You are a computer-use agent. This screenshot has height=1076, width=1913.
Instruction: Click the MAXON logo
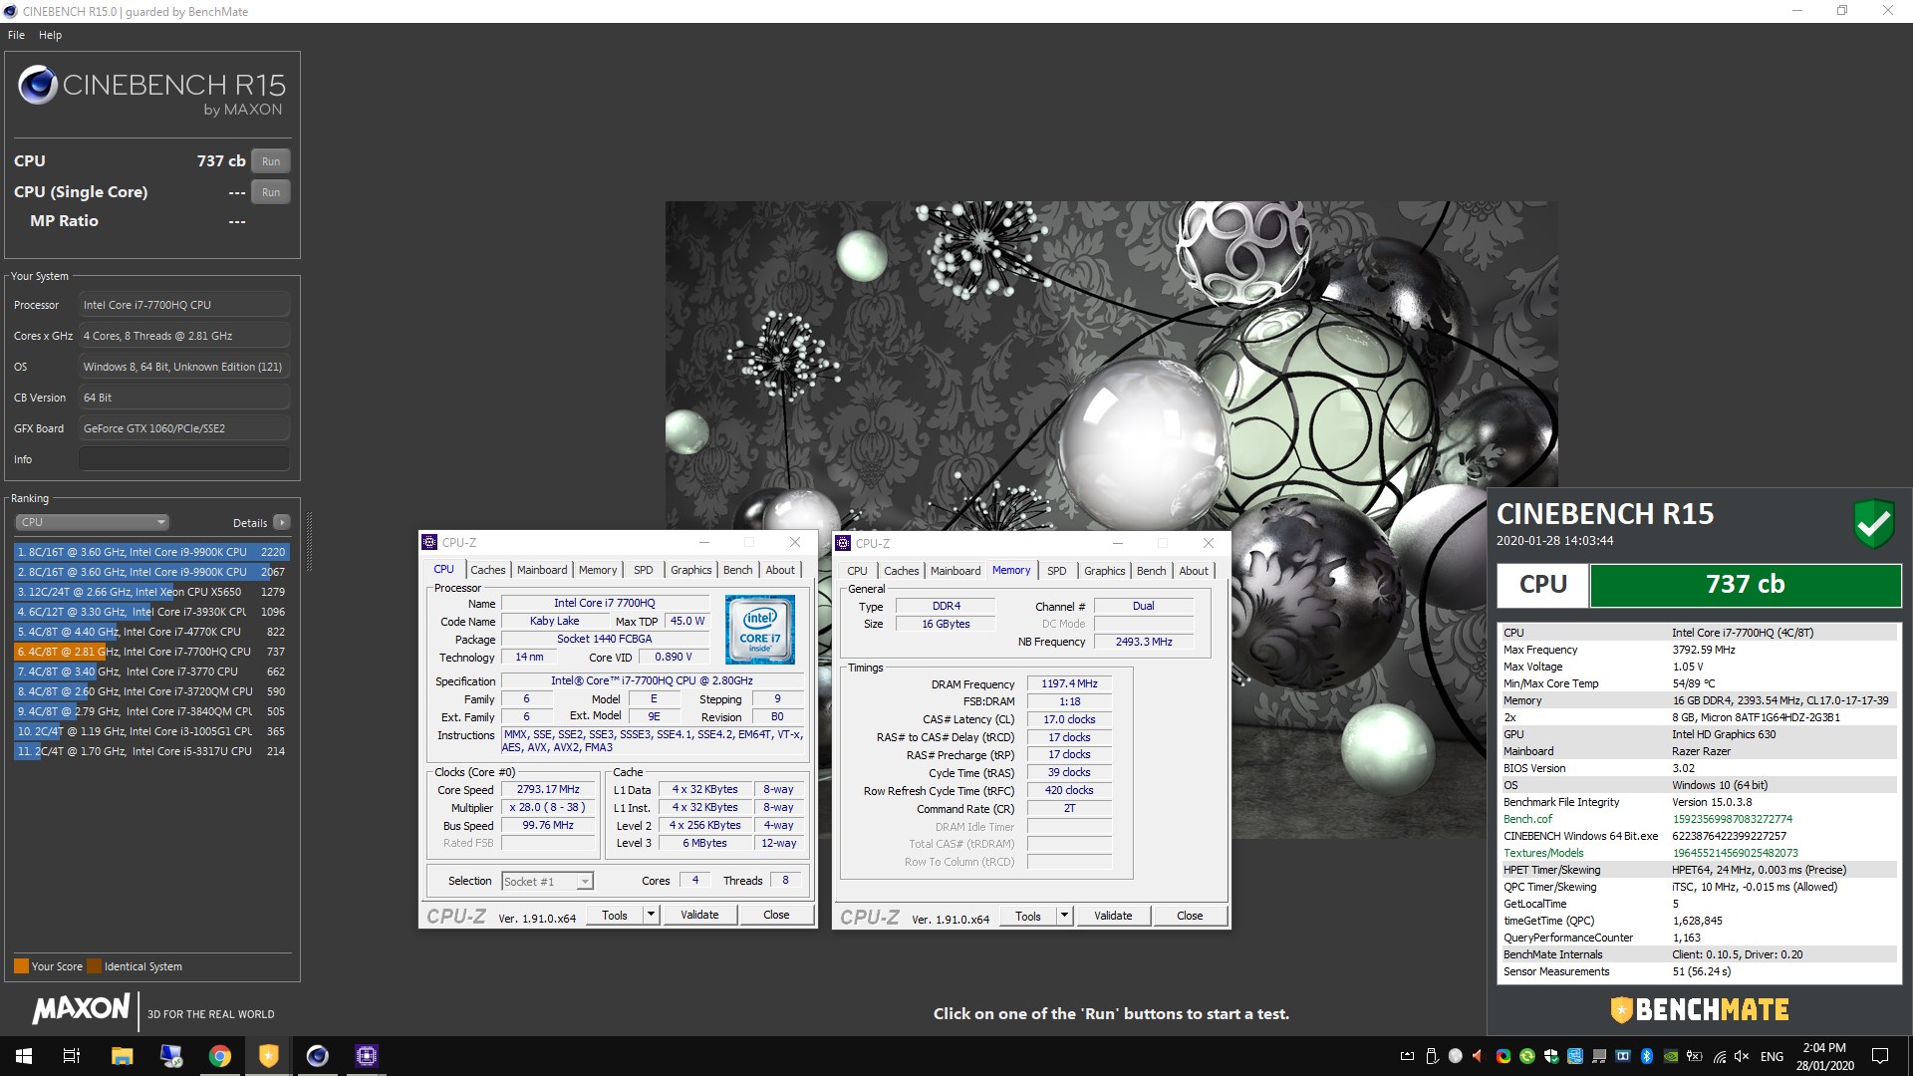tap(81, 1009)
